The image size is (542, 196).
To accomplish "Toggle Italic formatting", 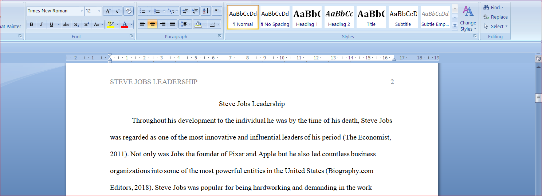I will click(41, 24).
